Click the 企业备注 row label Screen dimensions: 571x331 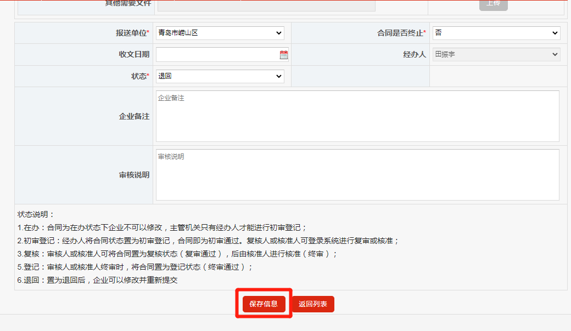pos(134,116)
